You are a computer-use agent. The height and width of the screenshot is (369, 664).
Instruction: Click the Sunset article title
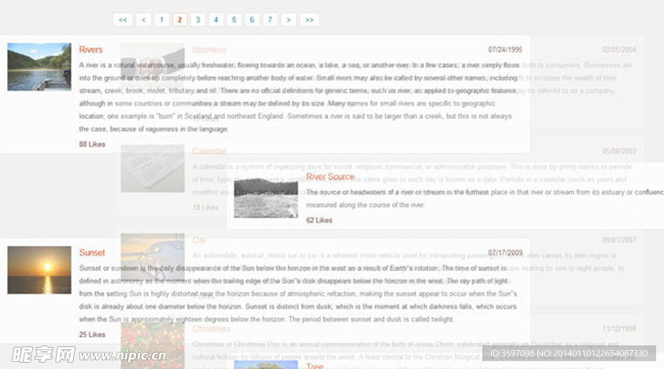pyautogui.click(x=91, y=253)
